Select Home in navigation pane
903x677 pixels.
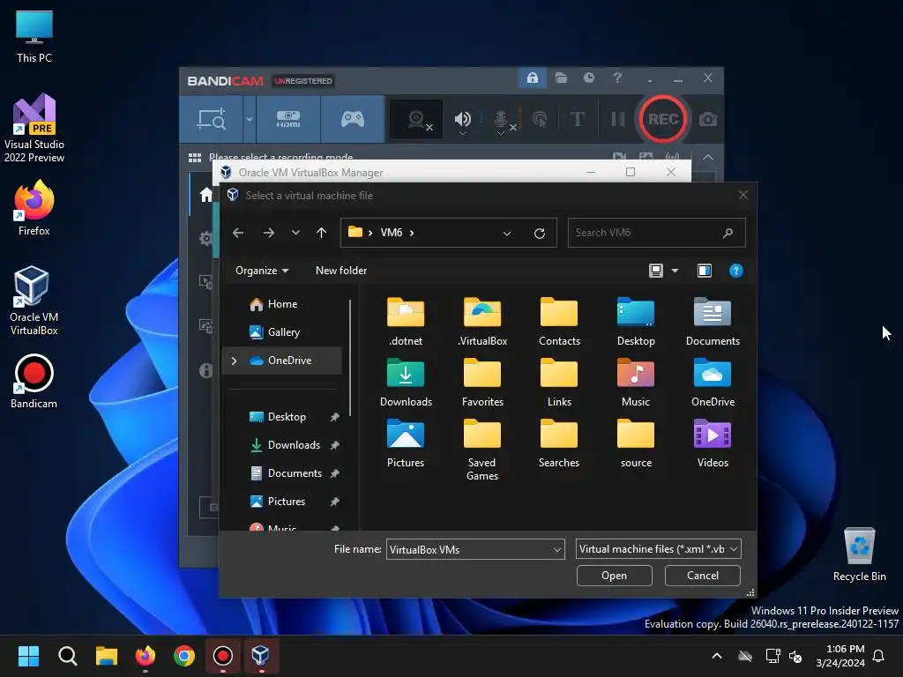coord(281,304)
